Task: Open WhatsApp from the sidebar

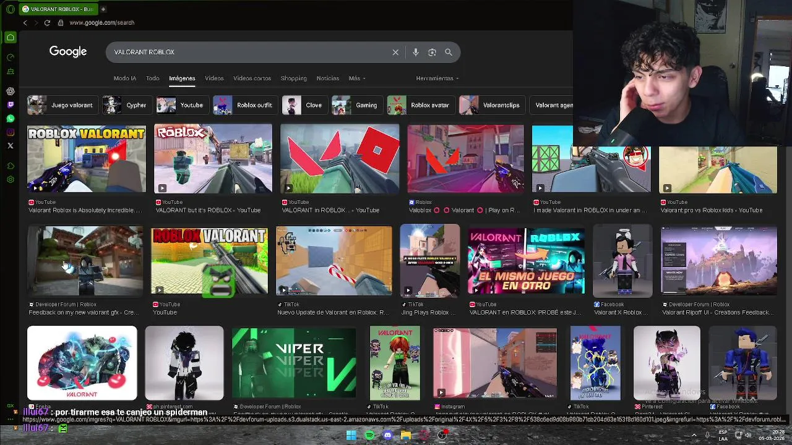Action: pos(11,119)
